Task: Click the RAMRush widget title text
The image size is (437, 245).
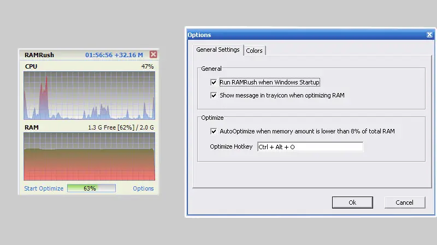Action: coord(39,54)
